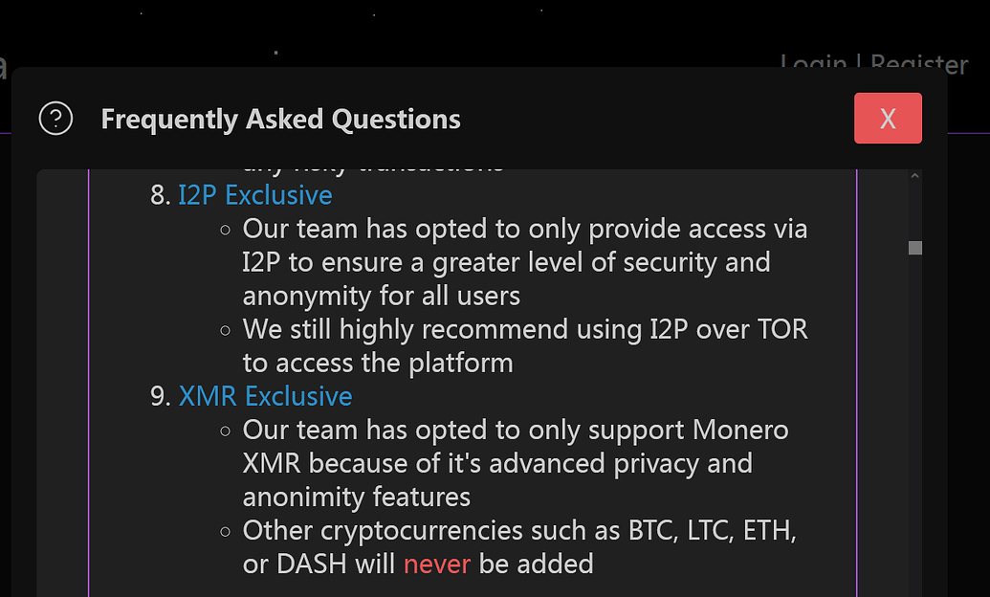The width and height of the screenshot is (990, 597).
Task: Click the text about providing access via I2P
Action: 524,230
